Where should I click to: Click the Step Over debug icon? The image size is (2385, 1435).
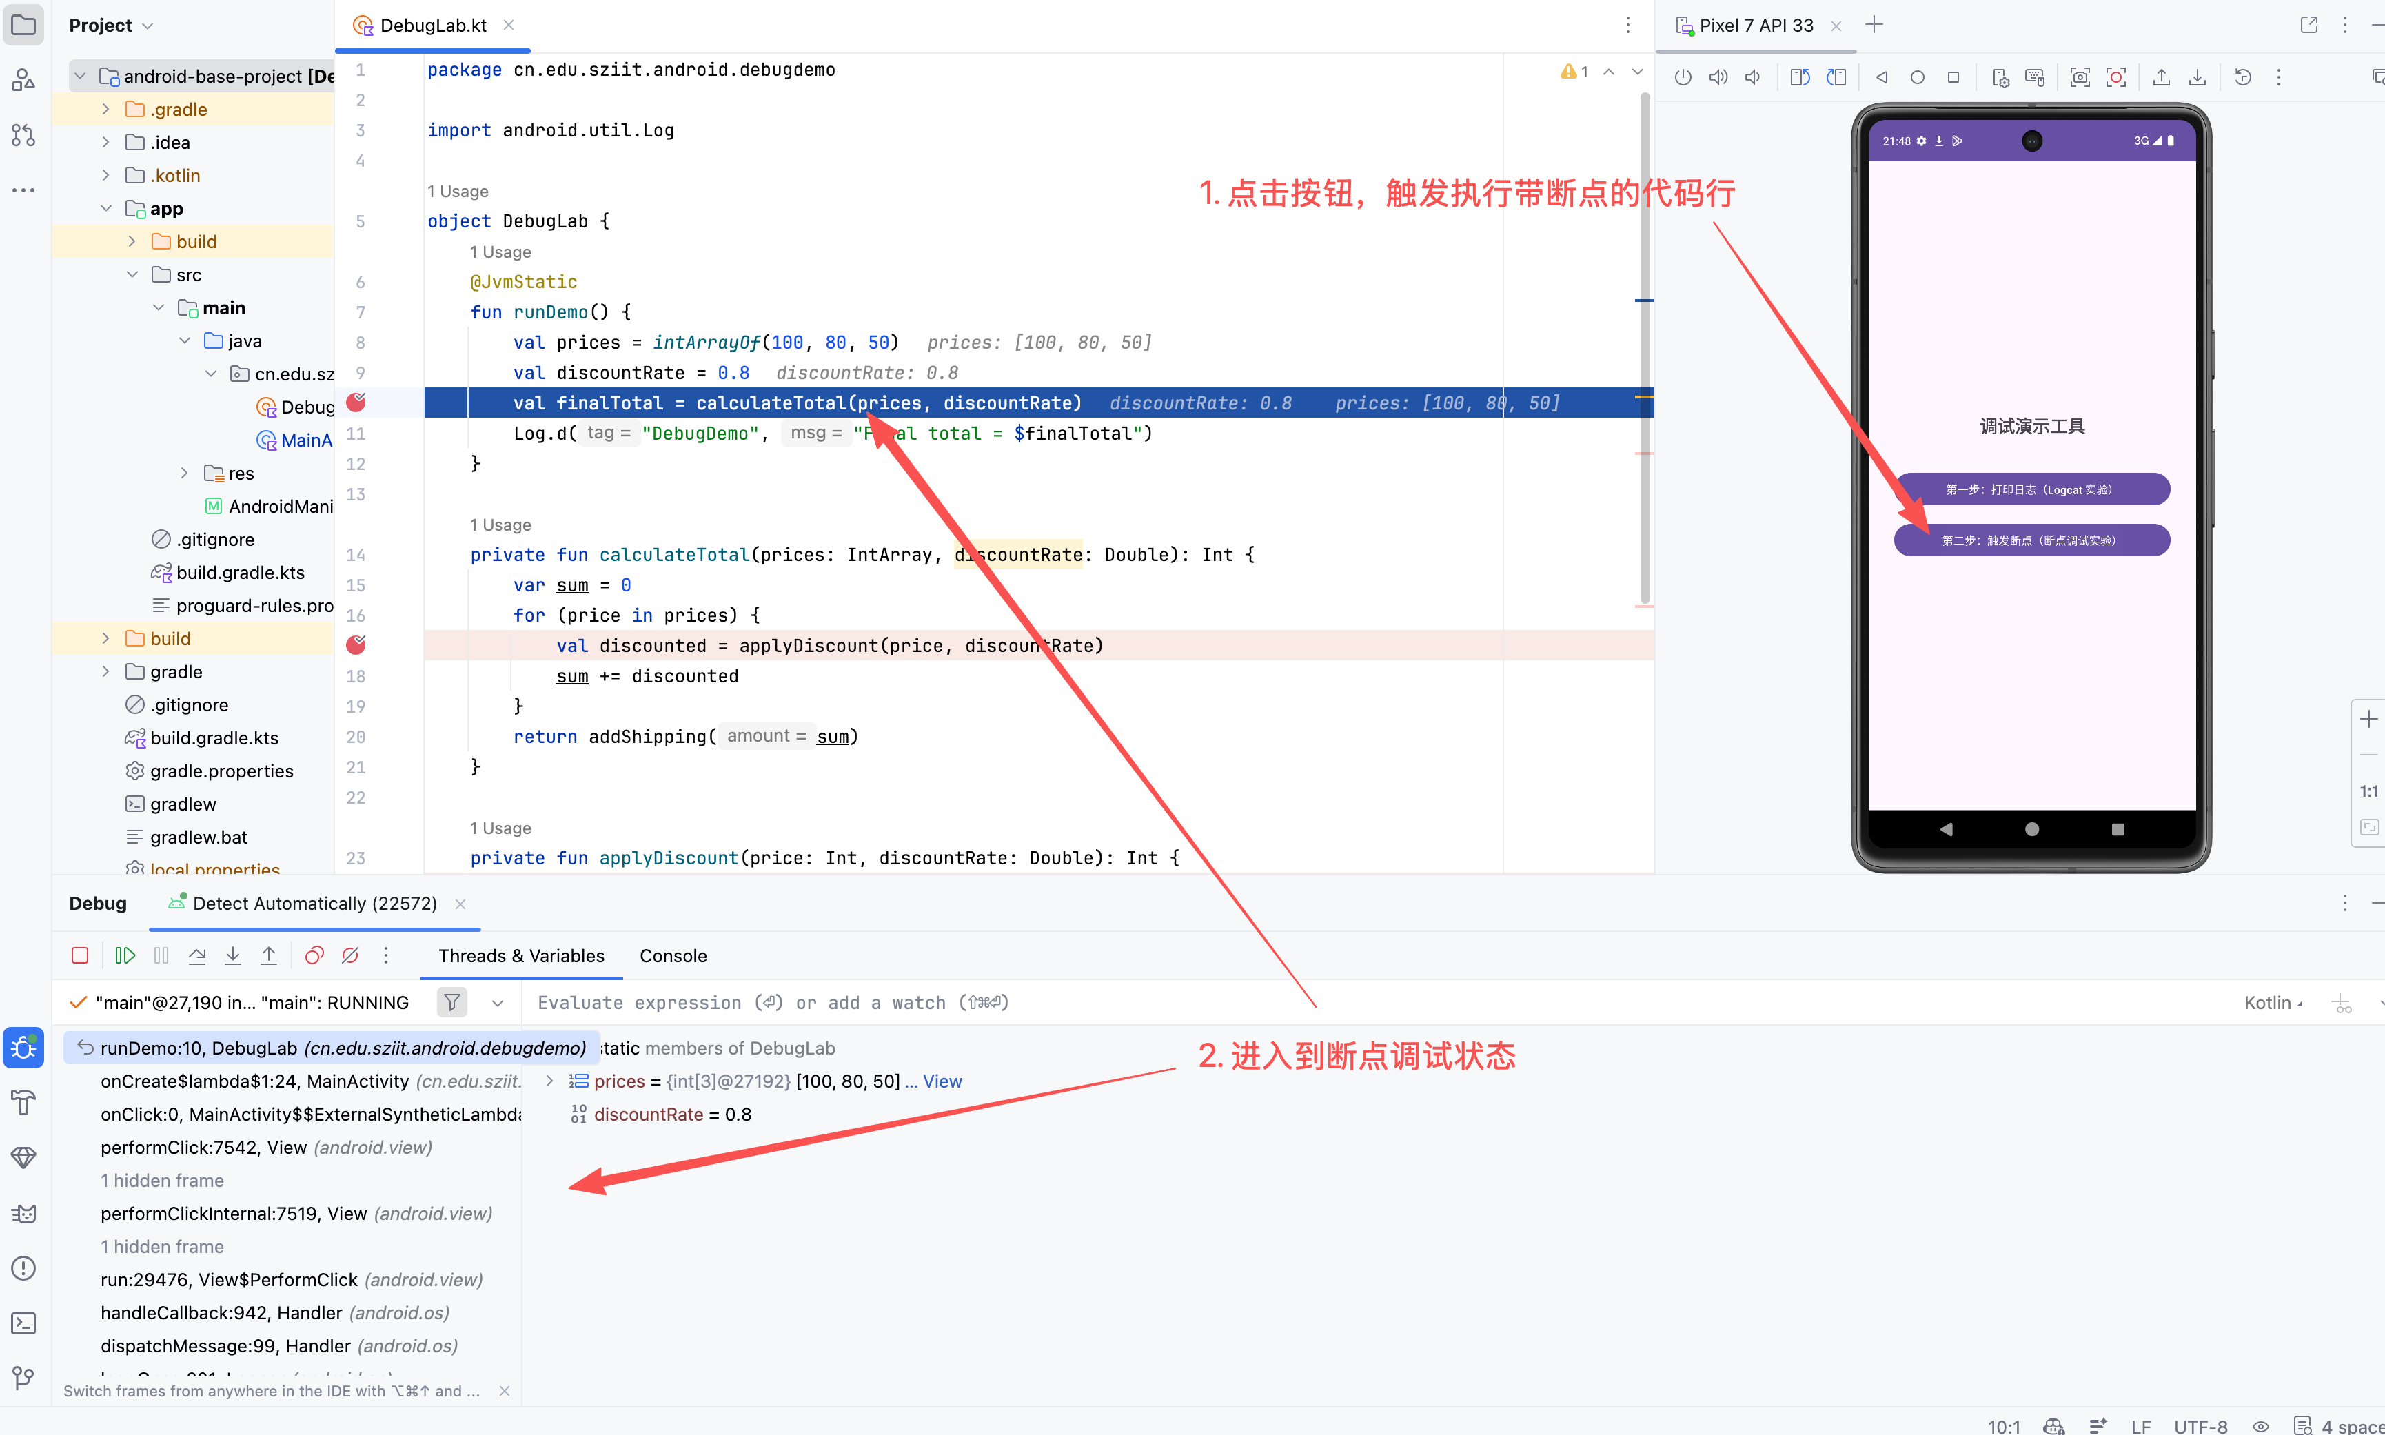pyautogui.click(x=197, y=955)
